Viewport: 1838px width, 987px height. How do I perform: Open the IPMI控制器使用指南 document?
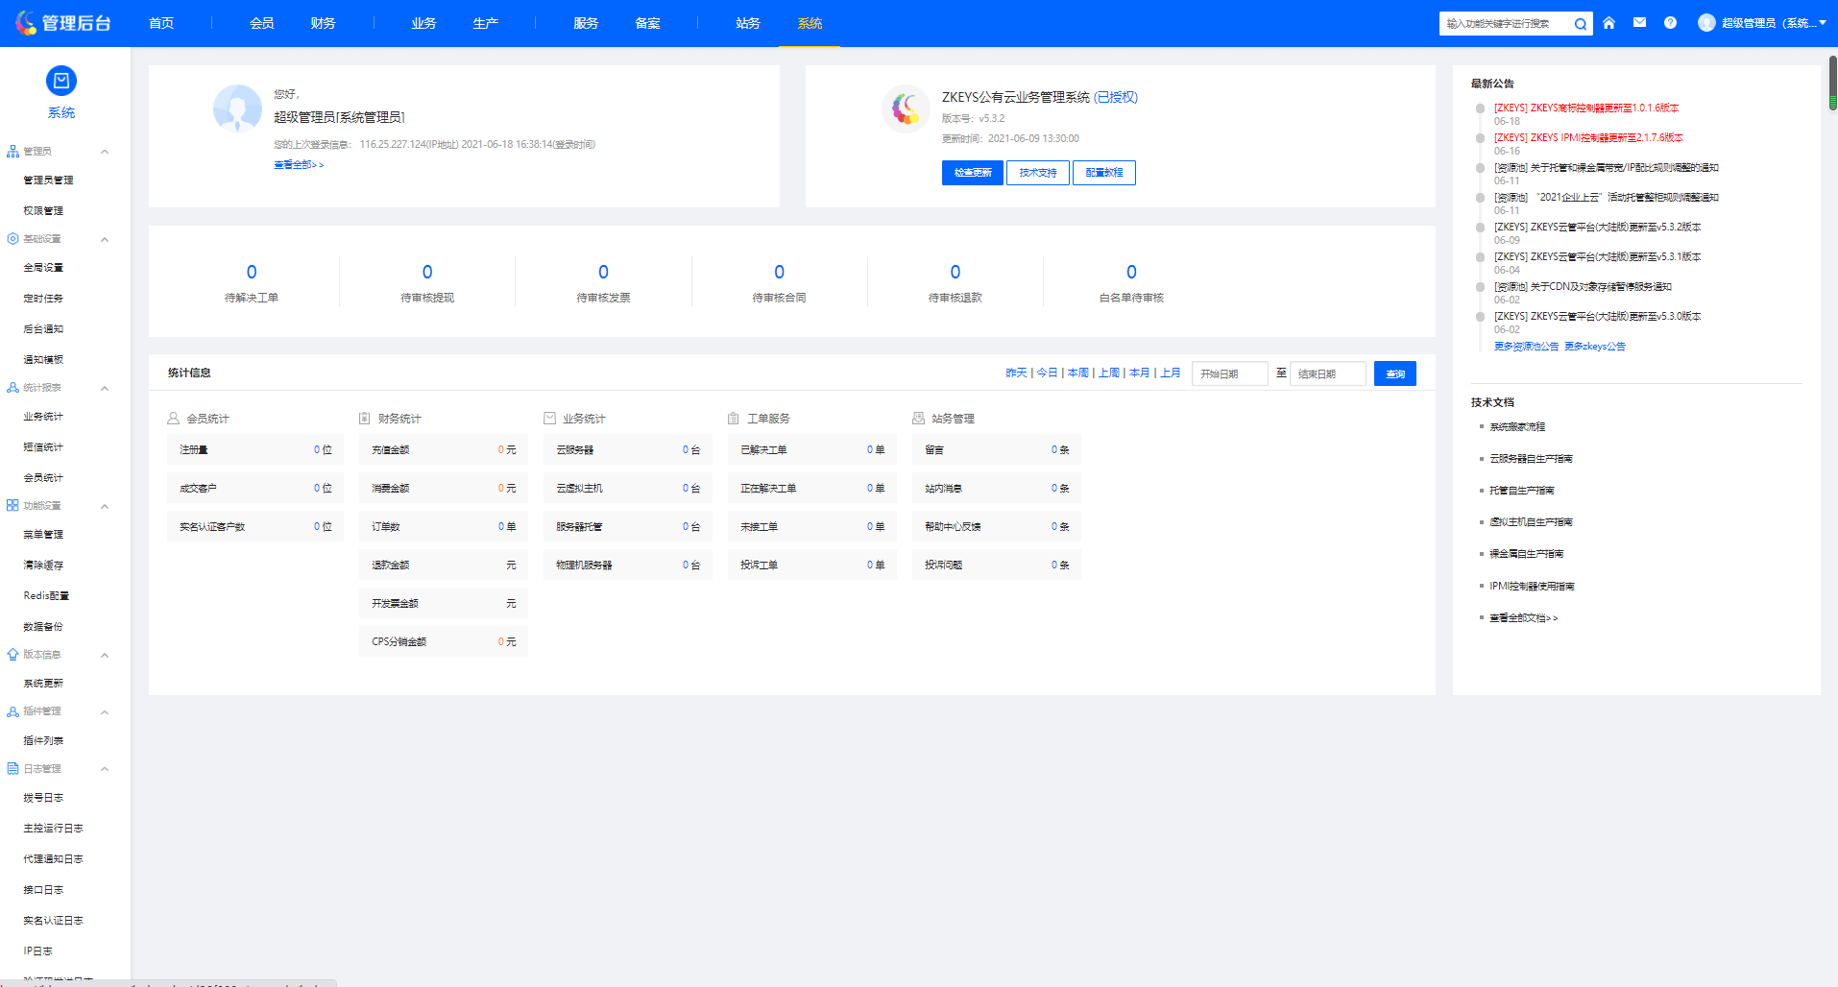(x=1532, y=587)
